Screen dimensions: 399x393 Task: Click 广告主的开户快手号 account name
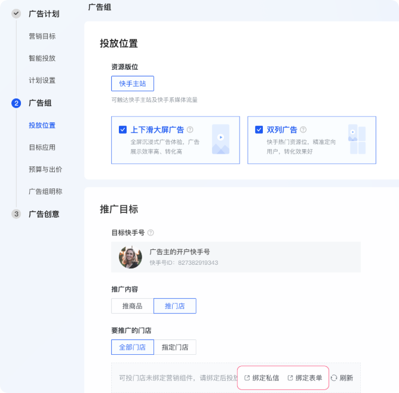tap(180, 252)
